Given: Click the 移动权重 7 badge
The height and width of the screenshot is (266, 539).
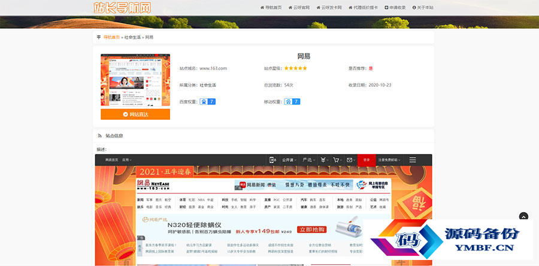Looking at the screenshot, I should click(x=292, y=102).
